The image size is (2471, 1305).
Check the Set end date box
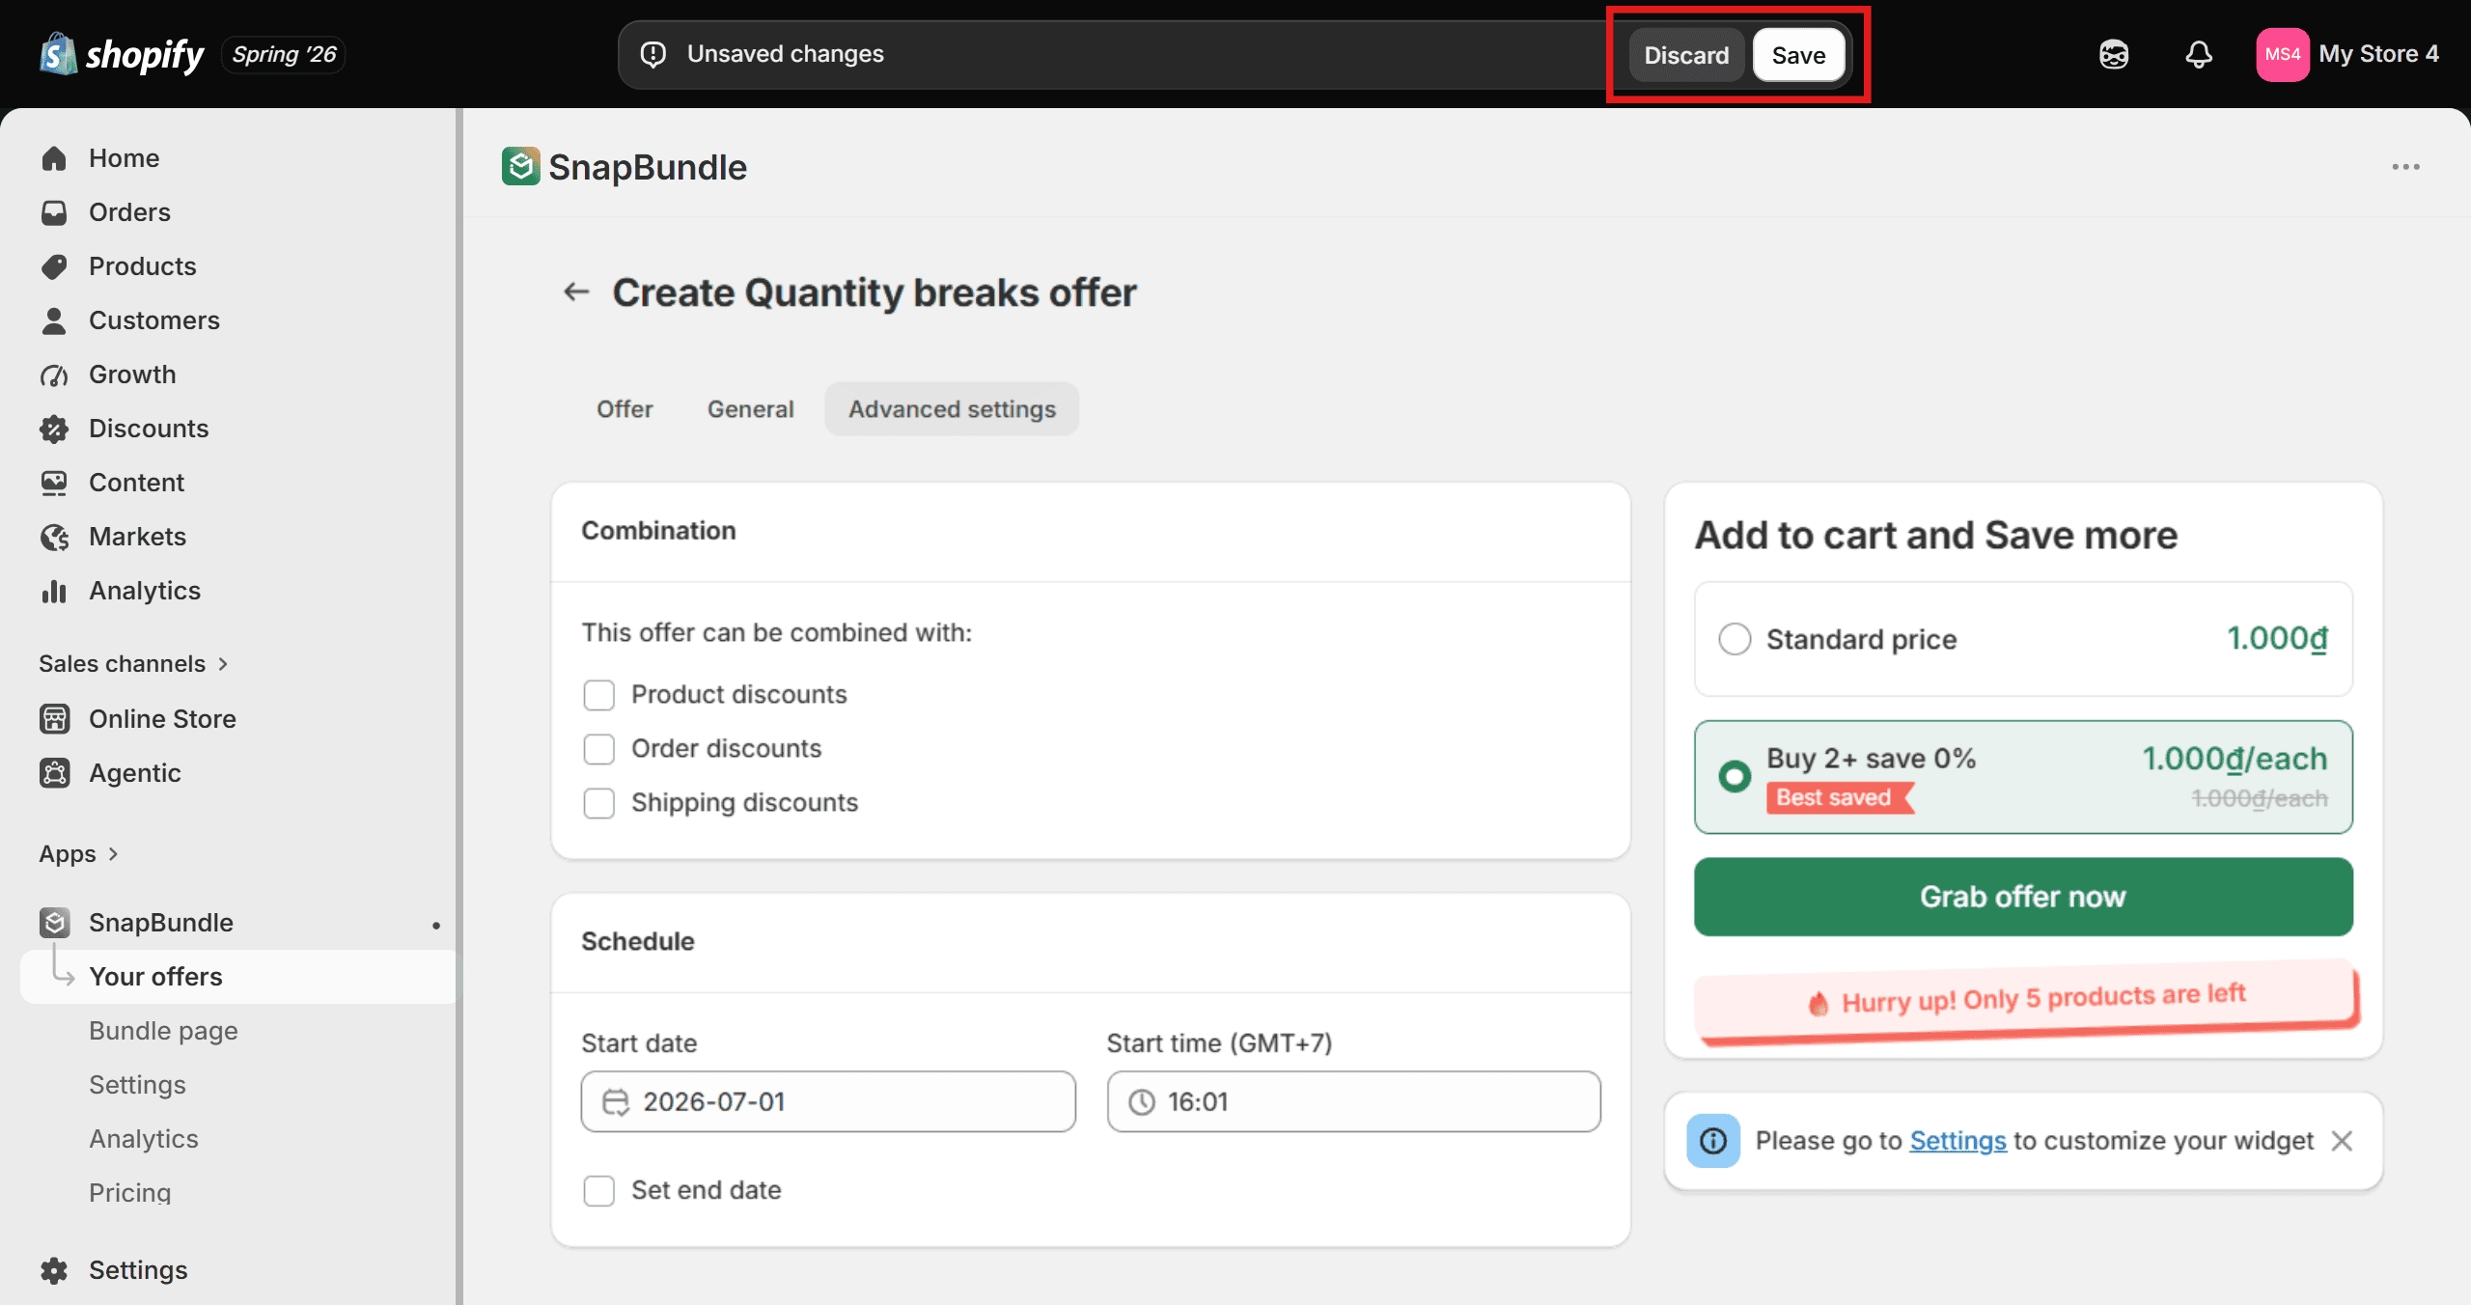pyautogui.click(x=598, y=1191)
